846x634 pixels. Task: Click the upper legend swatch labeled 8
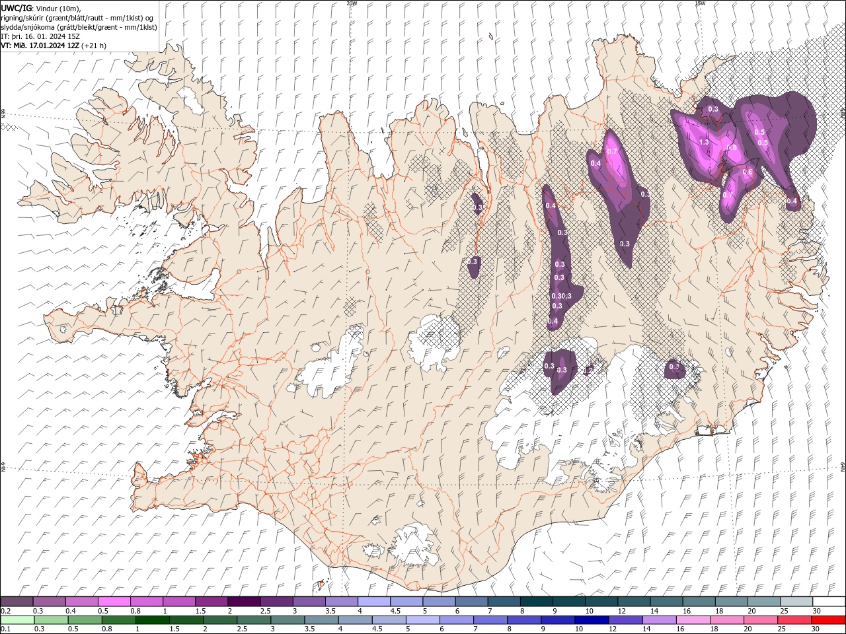[x=536, y=602]
